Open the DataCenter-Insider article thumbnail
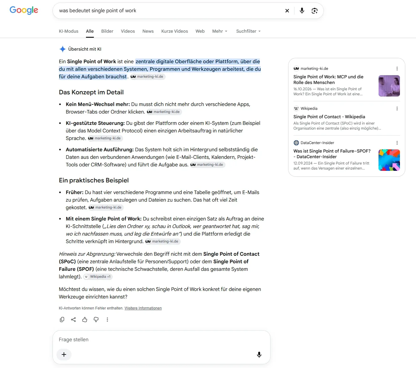416x368 pixels. pos(389,160)
